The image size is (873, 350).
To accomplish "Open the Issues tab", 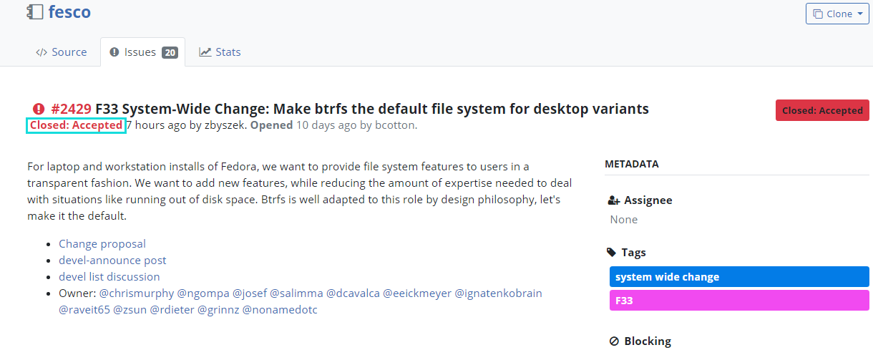I will 140,52.
